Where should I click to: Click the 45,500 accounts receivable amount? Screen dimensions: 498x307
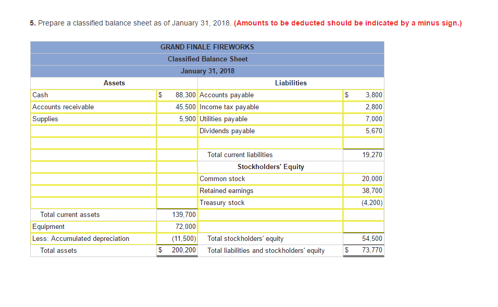(177, 107)
